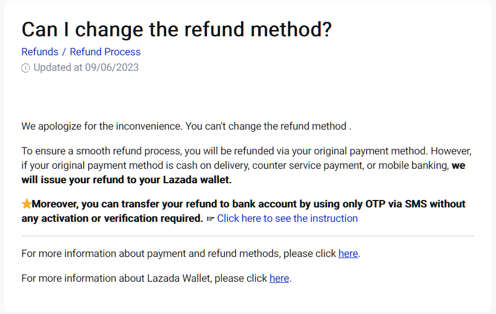Click the slash separator in the breadcrumb
The height and width of the screenshot is (314, 496).
[x=64, y=52]
